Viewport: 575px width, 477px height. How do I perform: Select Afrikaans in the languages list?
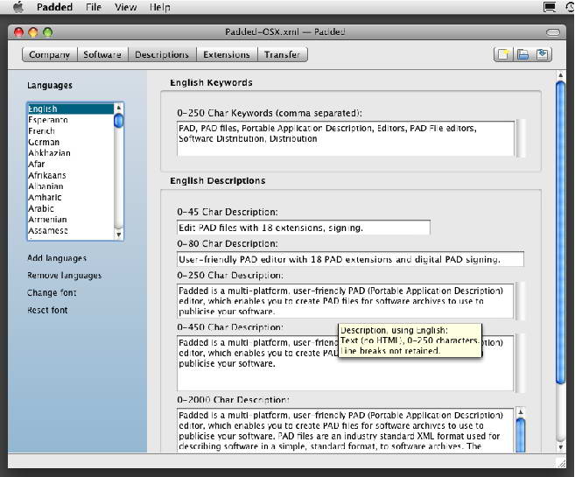71,175
